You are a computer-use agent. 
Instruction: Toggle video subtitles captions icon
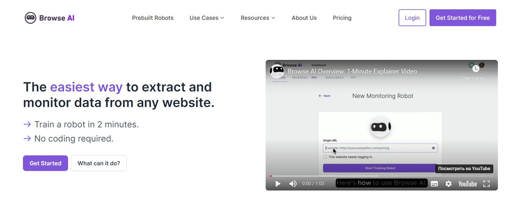click(x=434, y=184)
